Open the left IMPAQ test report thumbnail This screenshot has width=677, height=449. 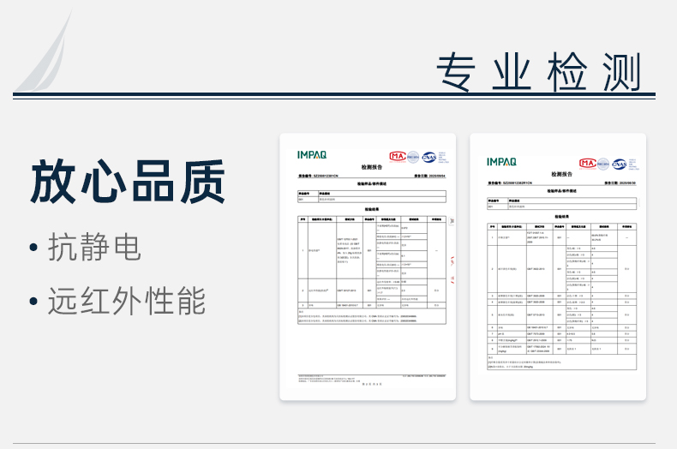click(368, 266)
